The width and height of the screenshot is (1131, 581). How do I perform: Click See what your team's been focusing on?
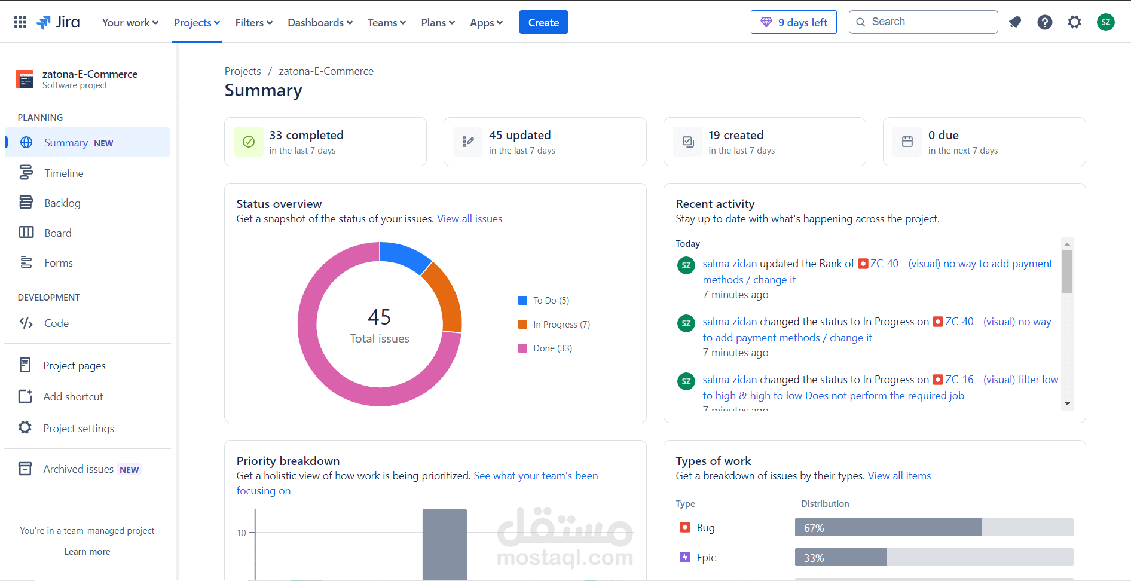(536, 476)
